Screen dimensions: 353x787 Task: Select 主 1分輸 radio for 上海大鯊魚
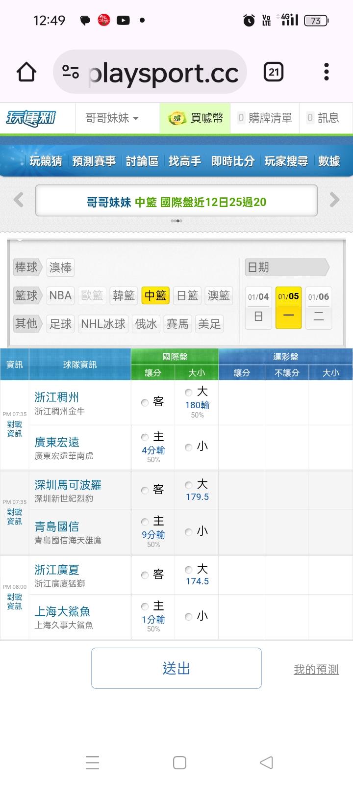coord(145,606)
